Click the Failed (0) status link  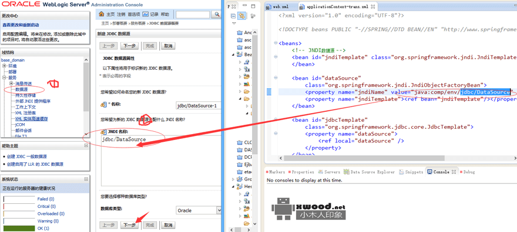(46, 199)
